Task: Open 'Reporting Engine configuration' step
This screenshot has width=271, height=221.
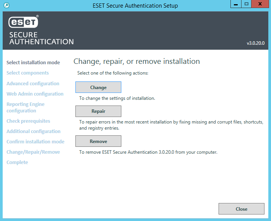Action: point(26,107)
